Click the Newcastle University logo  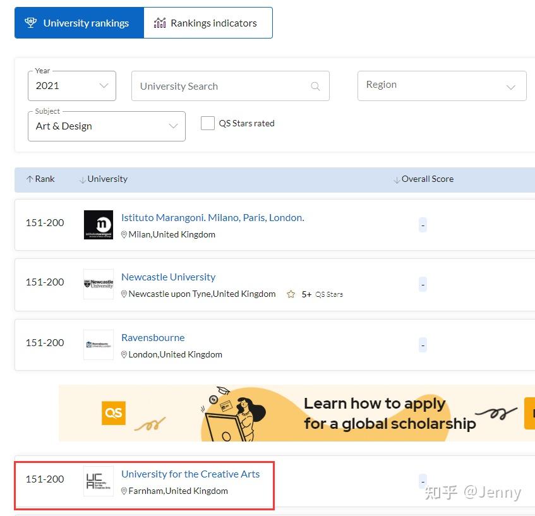pos(99,284)
